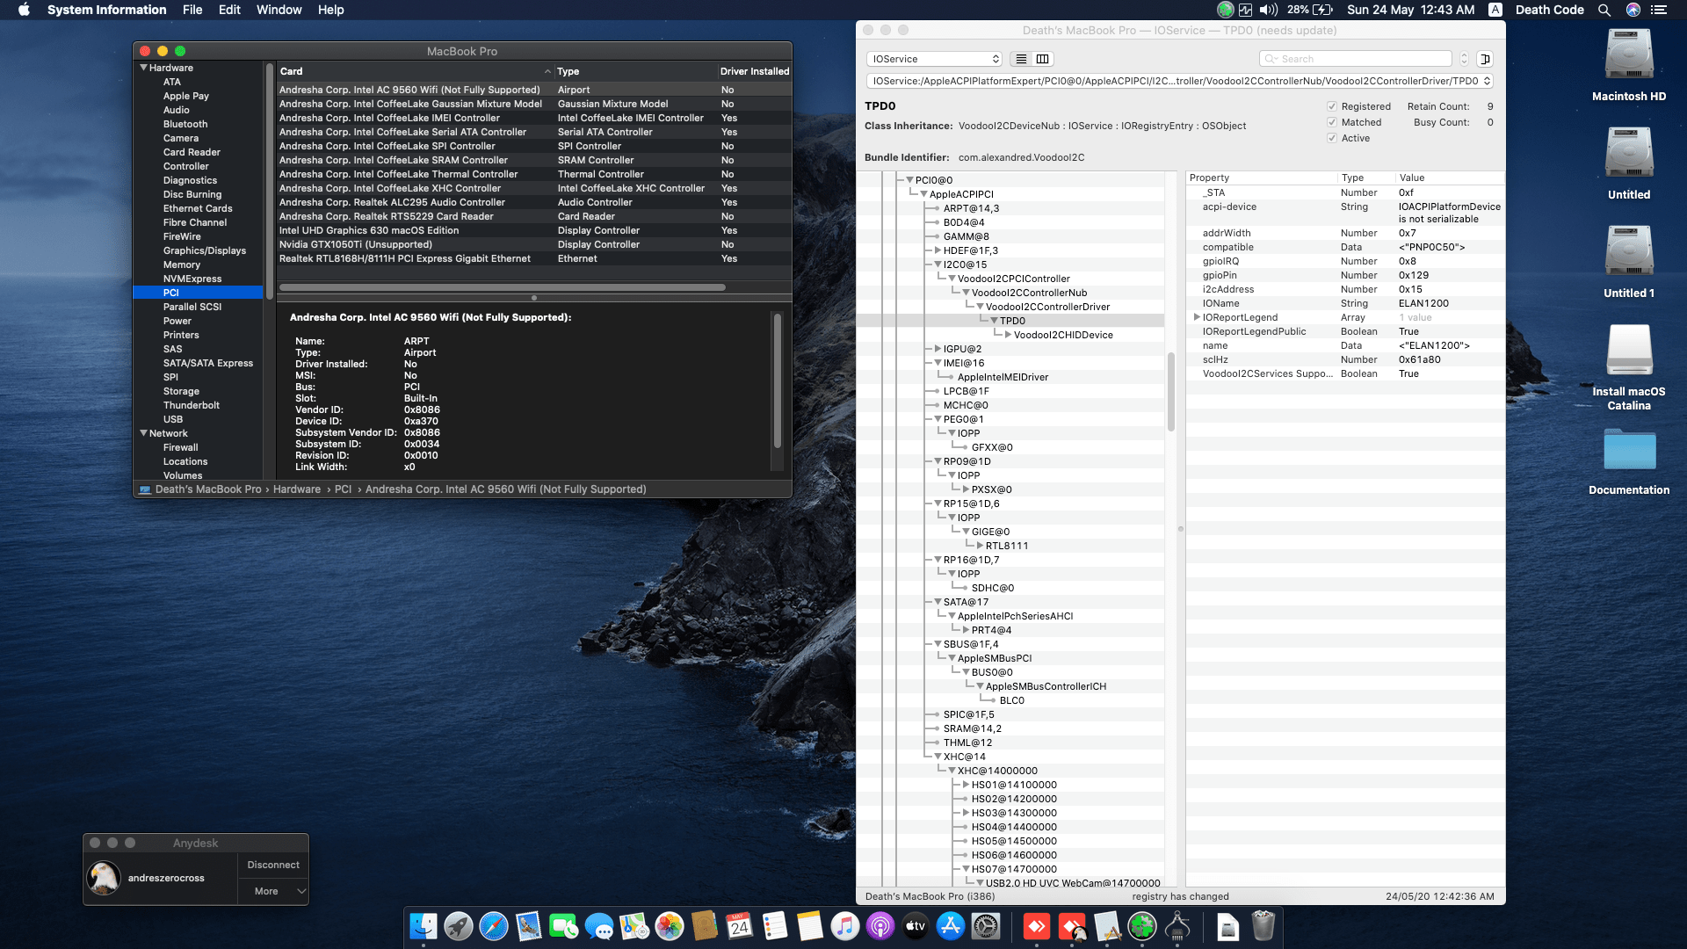
Task: Collapse the PCI0@0 tree node
Action: pos(908,178)
